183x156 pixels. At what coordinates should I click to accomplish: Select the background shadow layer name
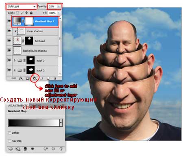(x=35, y=51)
